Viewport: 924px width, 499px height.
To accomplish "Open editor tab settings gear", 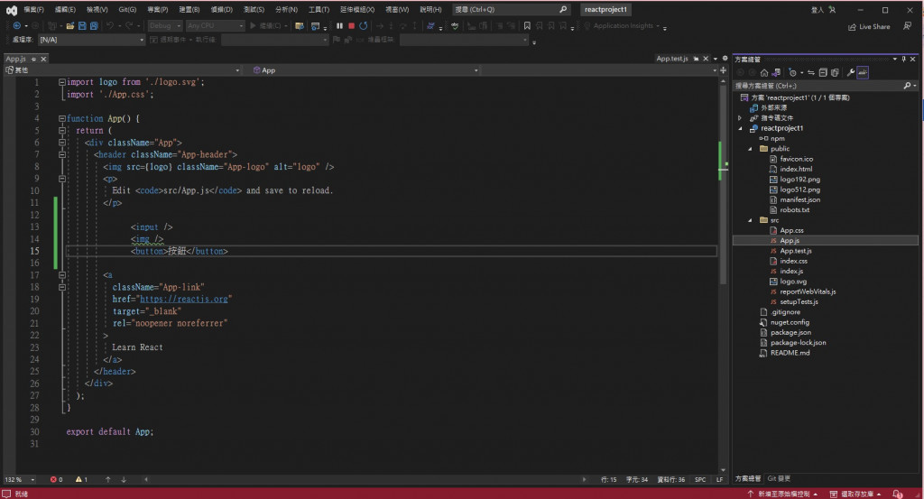I will [x=725, y=59].
